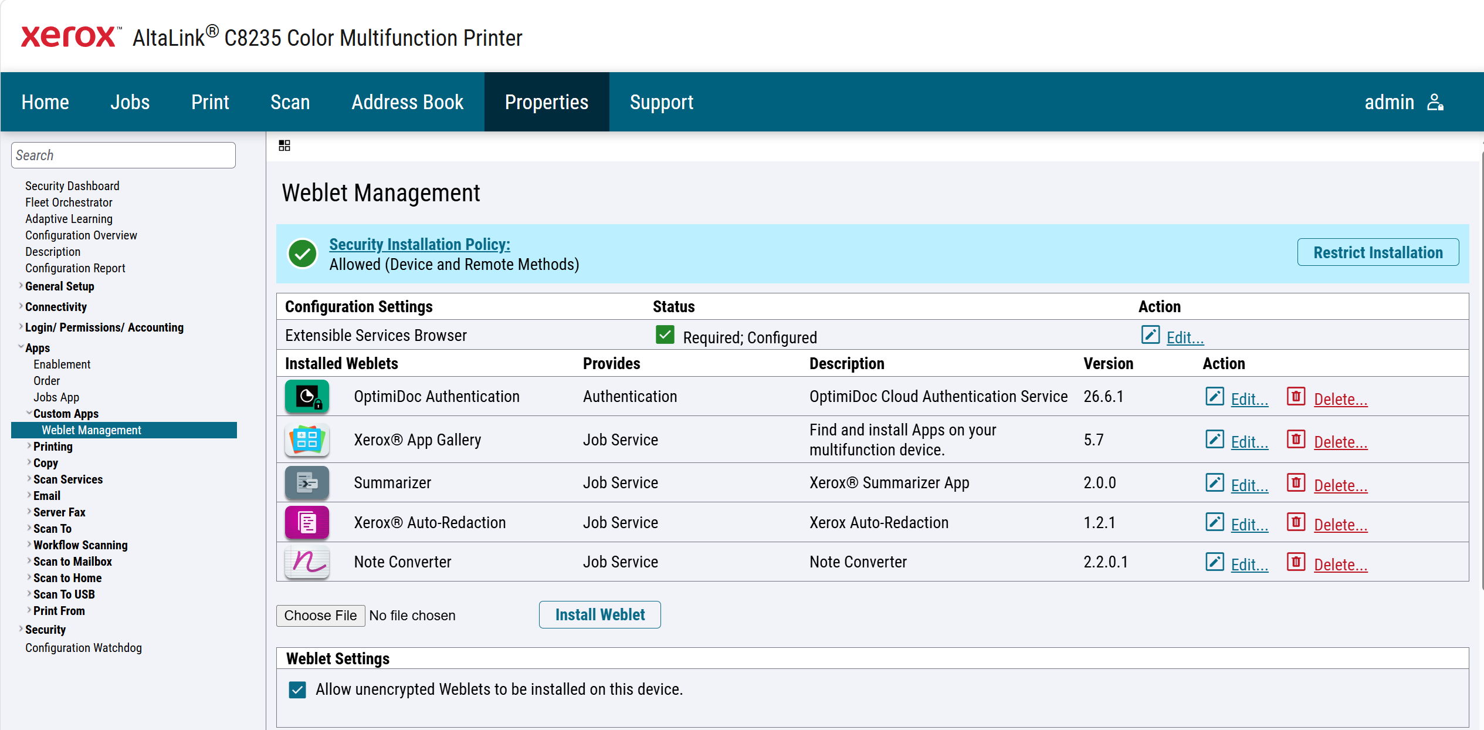Click Edit link for Extensible Services Browser
Image resolution: width=1484 pixels, height=730 pixels.
1185,337
